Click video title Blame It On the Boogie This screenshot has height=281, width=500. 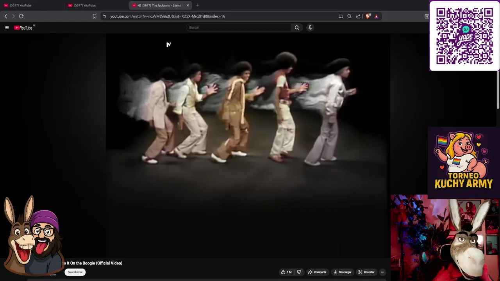[93, 263]
